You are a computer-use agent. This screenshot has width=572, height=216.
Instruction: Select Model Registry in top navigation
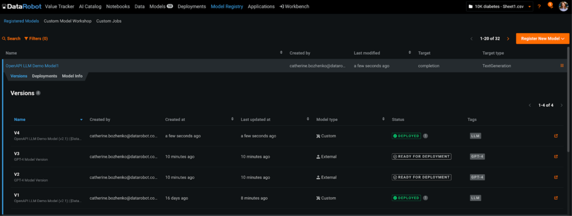(227, 7)
